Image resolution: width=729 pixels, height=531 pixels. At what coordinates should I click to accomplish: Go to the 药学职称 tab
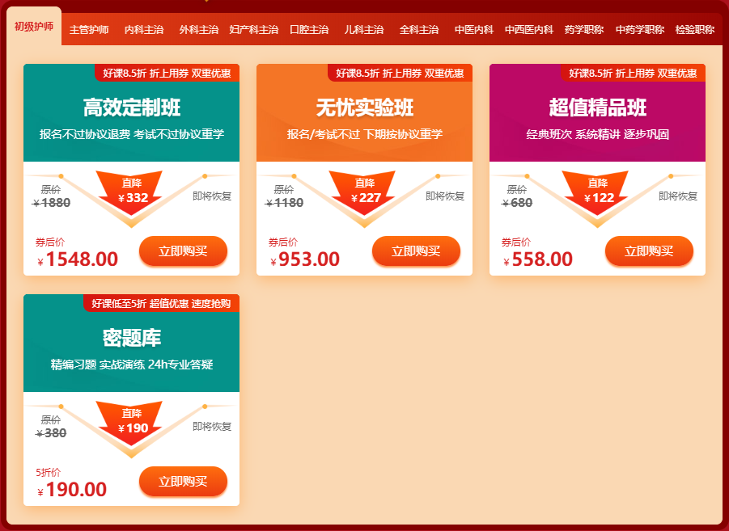click(584, 30)
